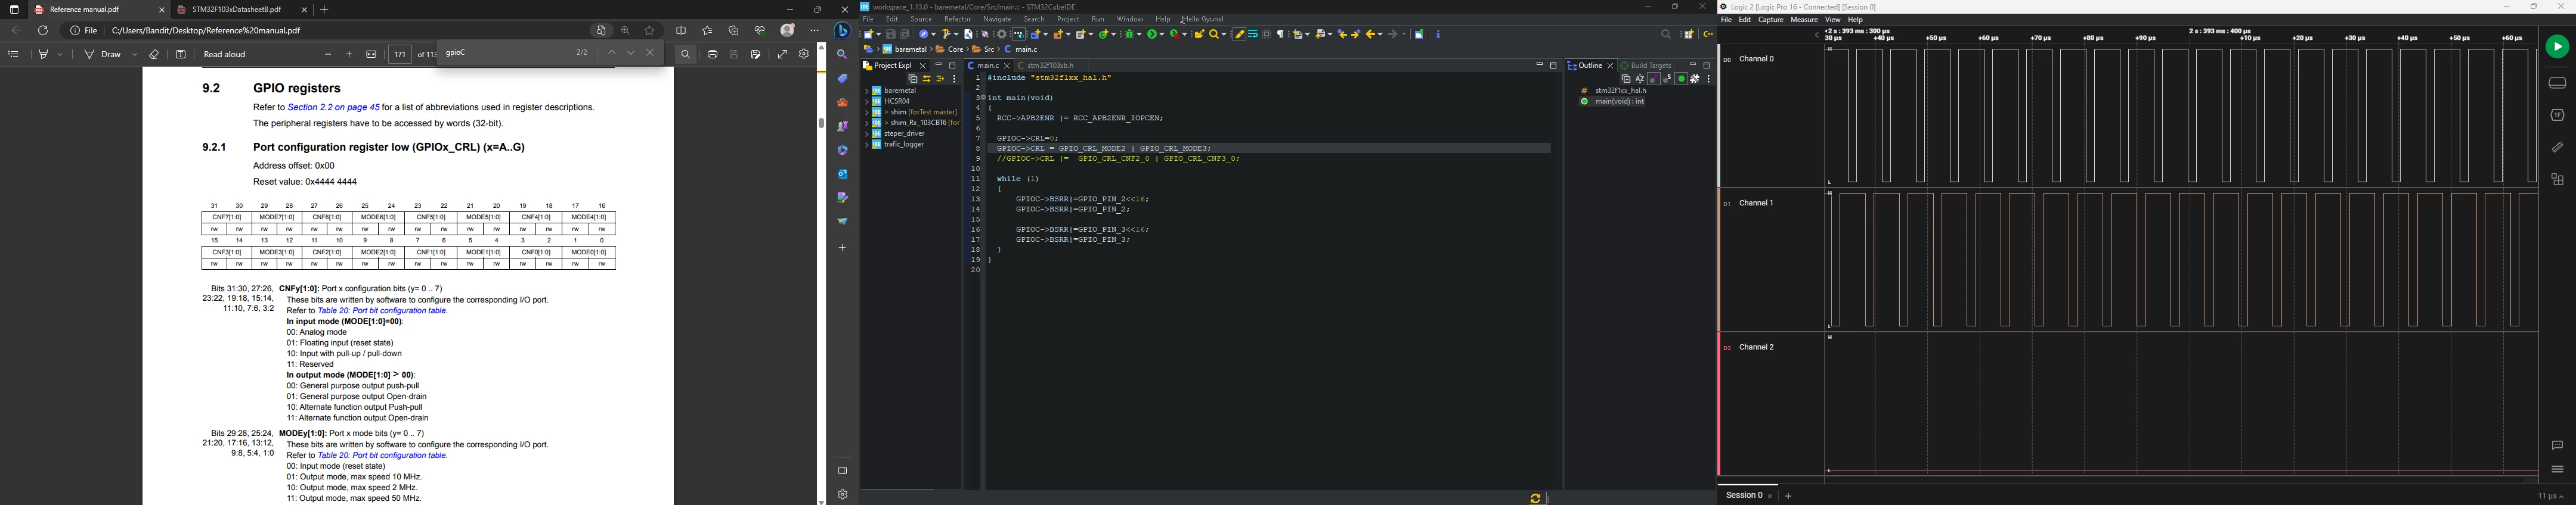Click the Read aloud button in PDF viewer

[224, 55]
